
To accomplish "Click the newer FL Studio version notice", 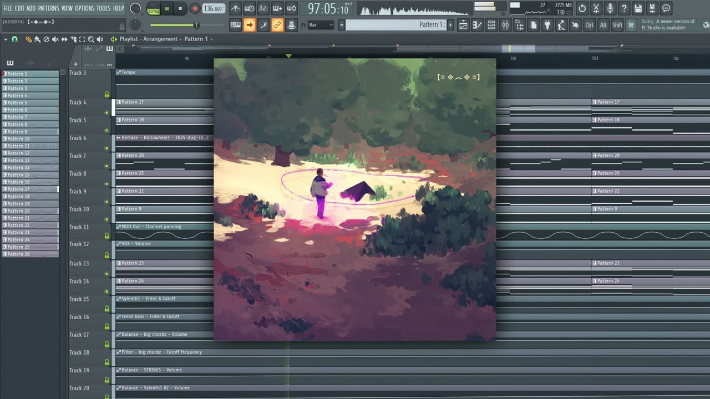I will click(x=668, y=24).
